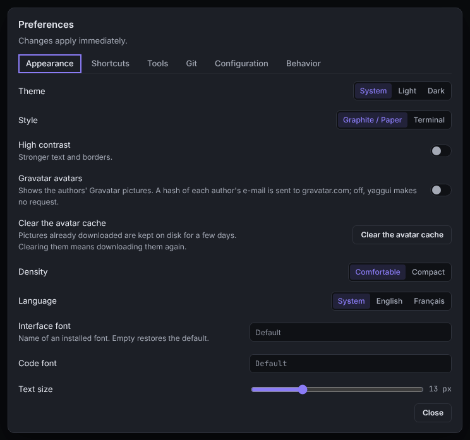Select Compact density
The height and width of the screenshot is (440, 470).
[428, 272]
